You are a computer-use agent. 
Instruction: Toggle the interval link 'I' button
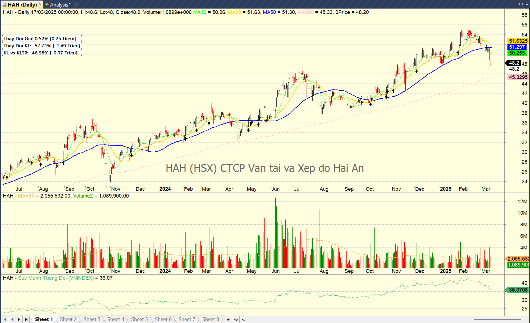click(243, 319)
